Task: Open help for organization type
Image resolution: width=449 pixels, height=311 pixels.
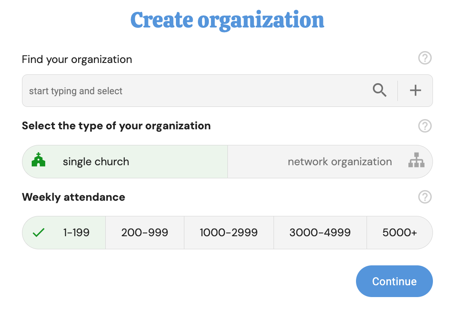Action: coord(424,126)
